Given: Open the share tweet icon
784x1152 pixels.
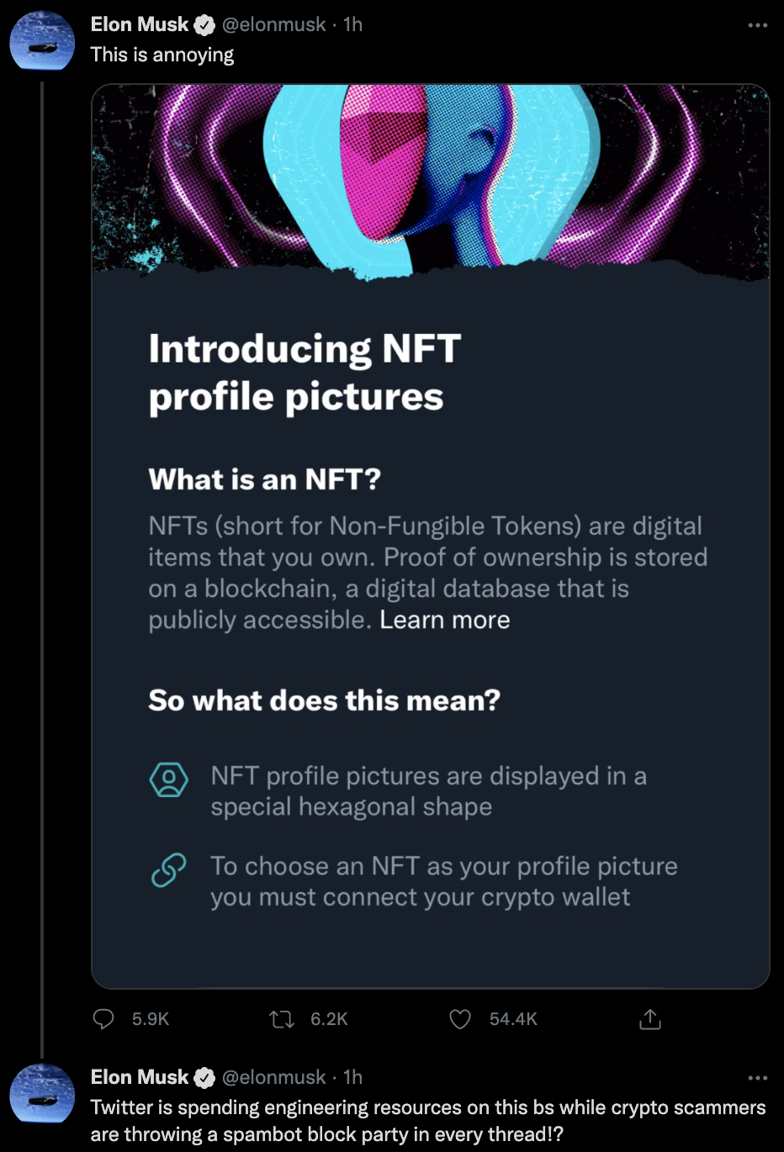Looking at the screenshot, I should point(650,1019).
